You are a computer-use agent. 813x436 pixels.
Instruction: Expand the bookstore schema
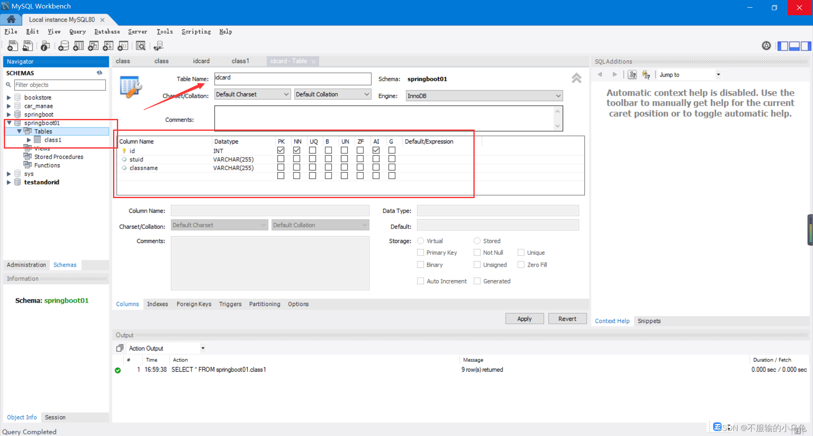(x=8, y=97)
